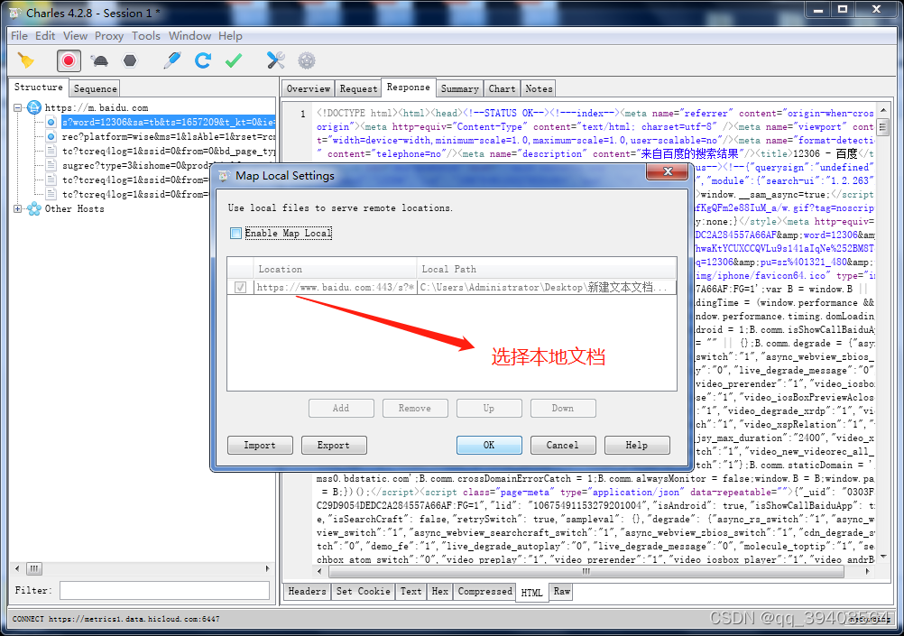
Task: Expand the Other Hosts tree node
Action: coord(18,208)
